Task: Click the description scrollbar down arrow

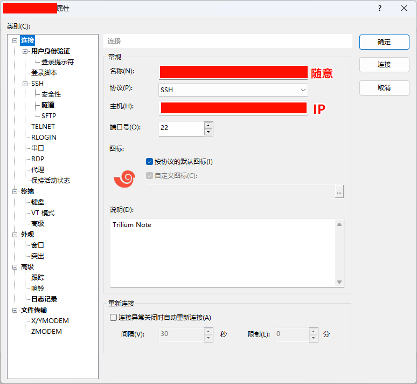Action: tap(339, 282)
